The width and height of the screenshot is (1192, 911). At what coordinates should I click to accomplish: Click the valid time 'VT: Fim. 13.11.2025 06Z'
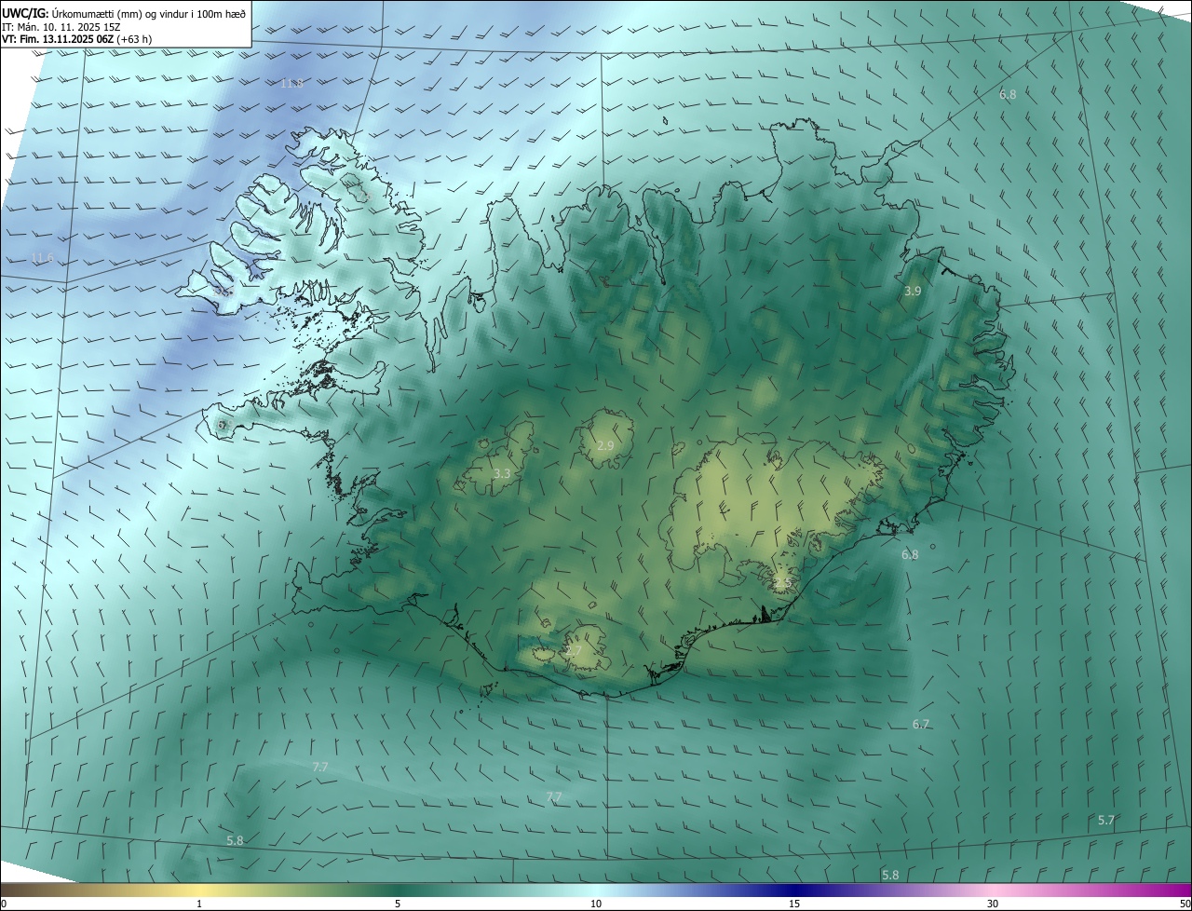[57, 39]
